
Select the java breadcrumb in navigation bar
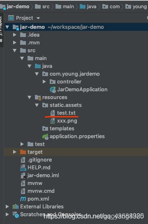(x=88, y=7)
